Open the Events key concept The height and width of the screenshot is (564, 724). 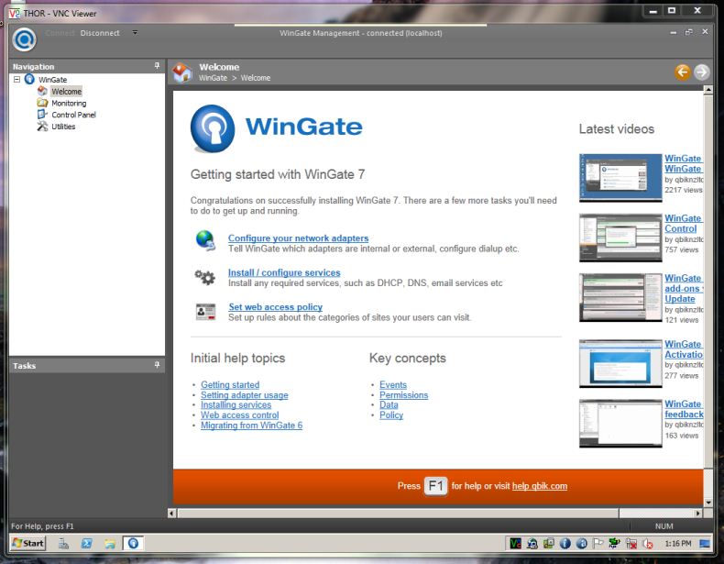[393, 384]
